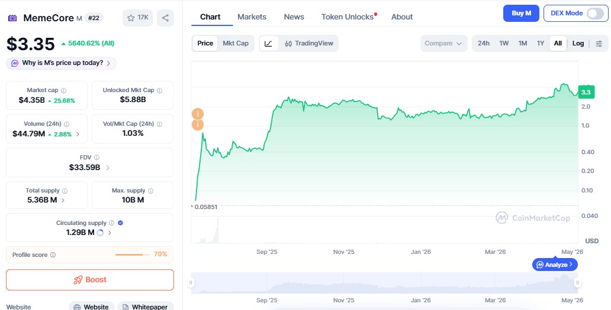Expand the Circulating supply chevron

110,233
